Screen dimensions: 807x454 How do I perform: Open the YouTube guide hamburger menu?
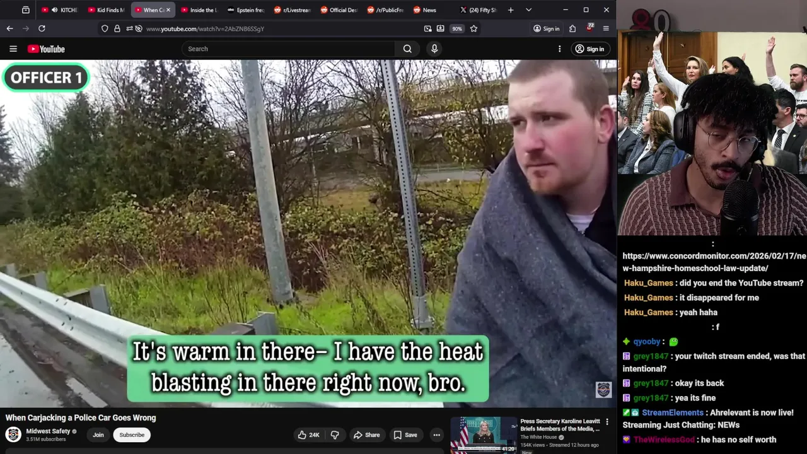point(13,49)
